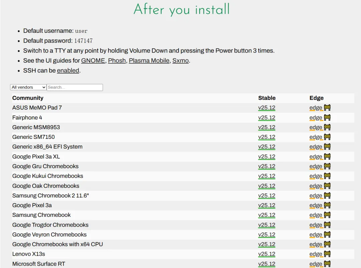This screenshot has width=361, height=268.
Task: Open v25.12 for Generic SM7150
Action: (267, 137)
